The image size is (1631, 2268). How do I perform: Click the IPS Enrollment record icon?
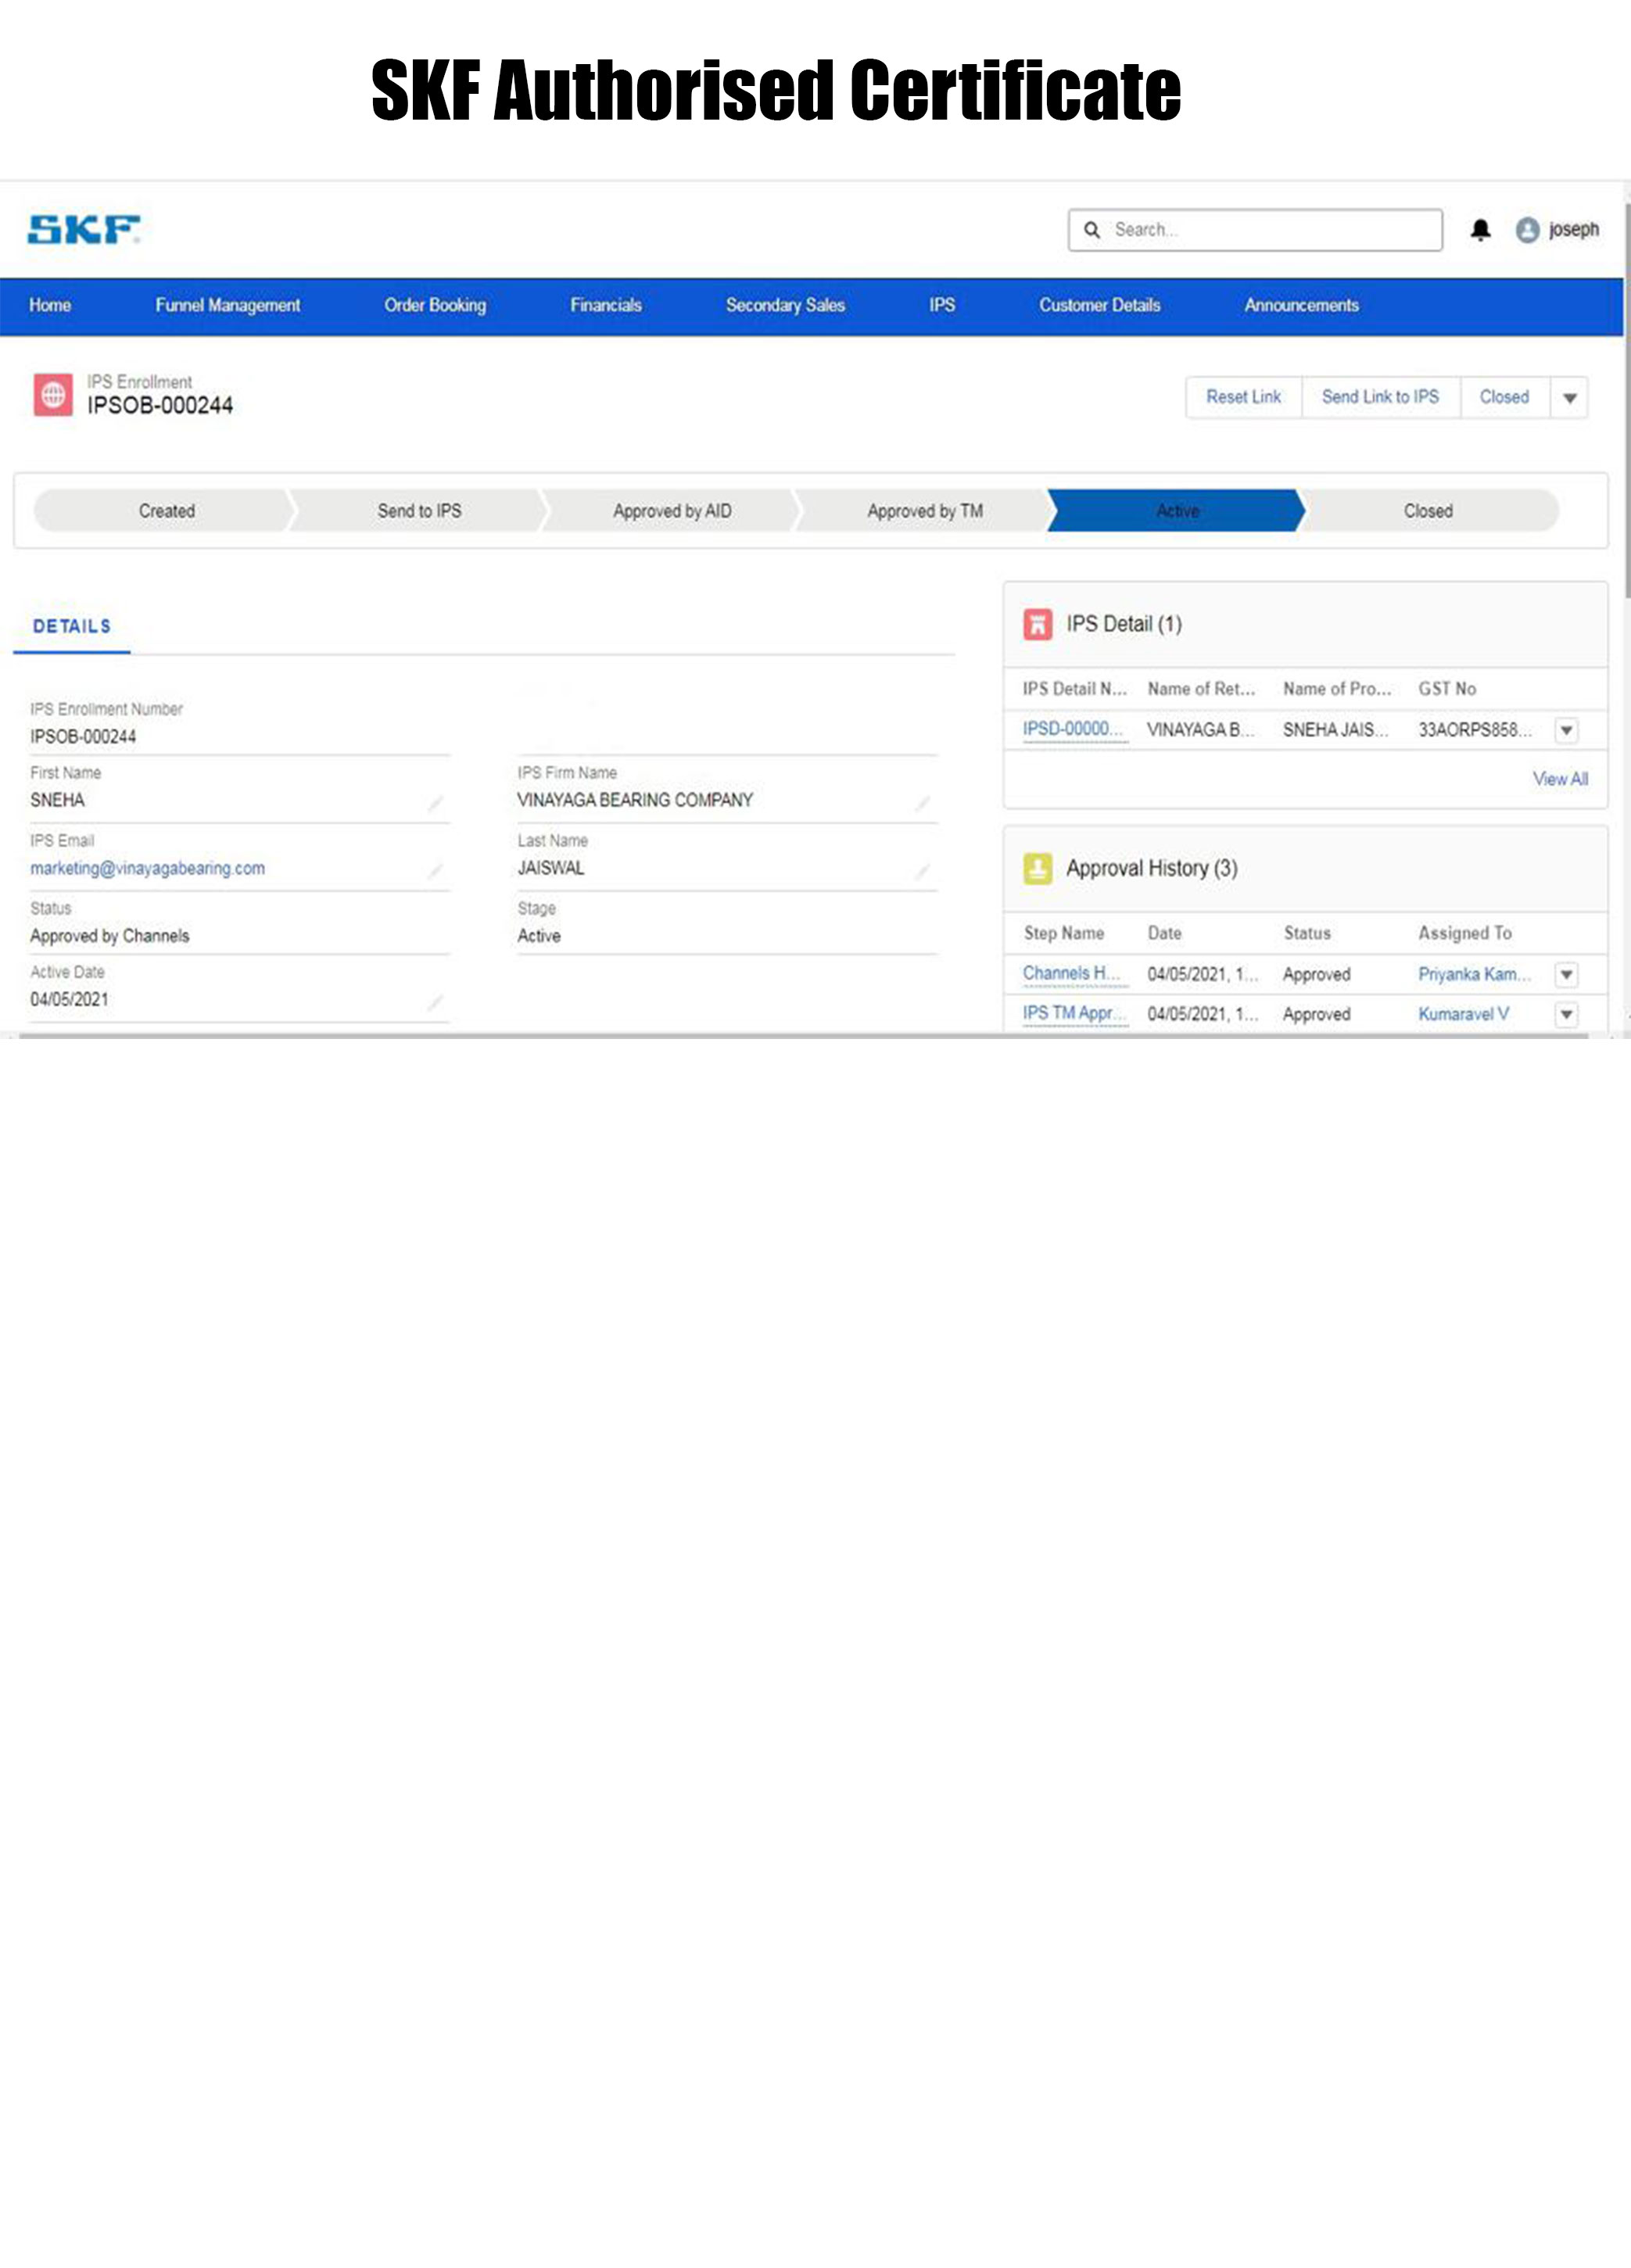click(x=53, y=395)
